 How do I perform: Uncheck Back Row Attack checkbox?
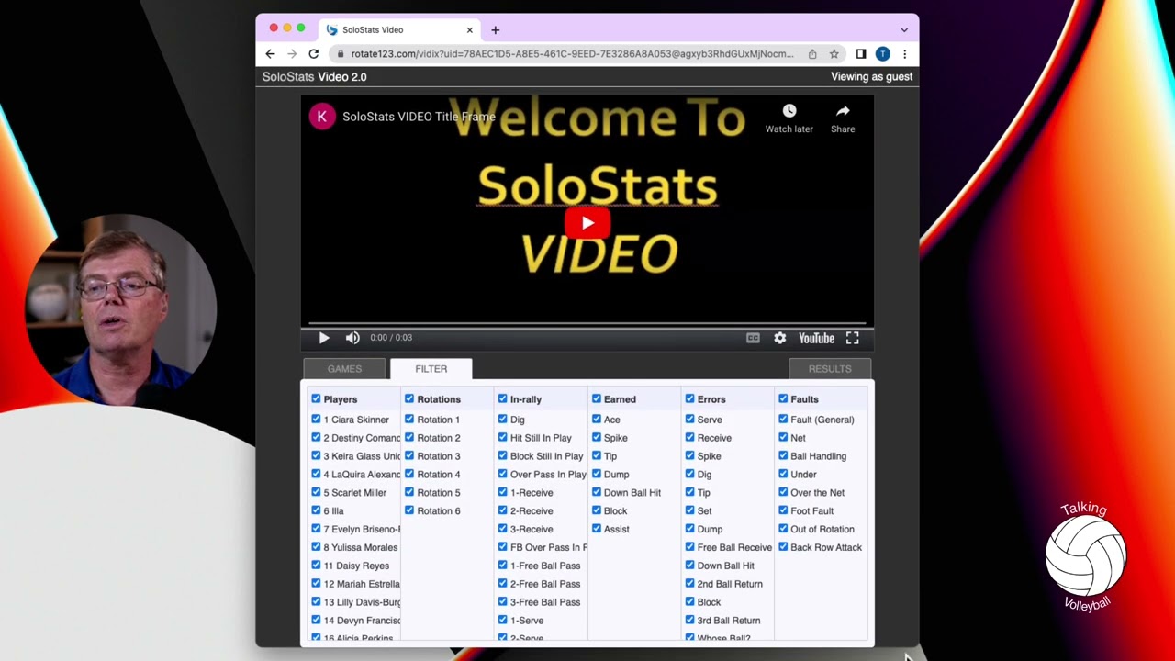[x=783, y=547]
